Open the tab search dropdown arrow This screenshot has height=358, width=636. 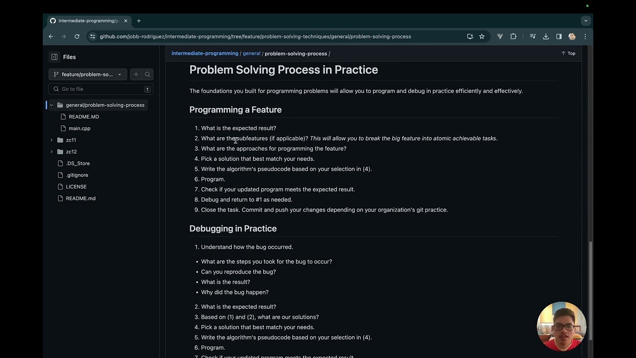[x=586, y=21]
